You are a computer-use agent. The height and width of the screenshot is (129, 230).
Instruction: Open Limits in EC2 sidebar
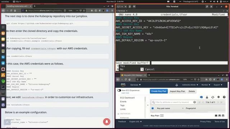tap(123, 109)
